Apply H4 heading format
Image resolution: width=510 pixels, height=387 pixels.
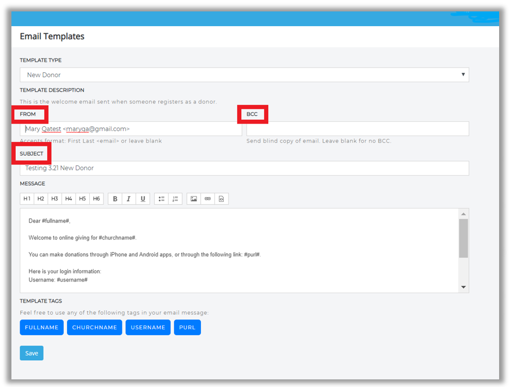pos(69,199)
